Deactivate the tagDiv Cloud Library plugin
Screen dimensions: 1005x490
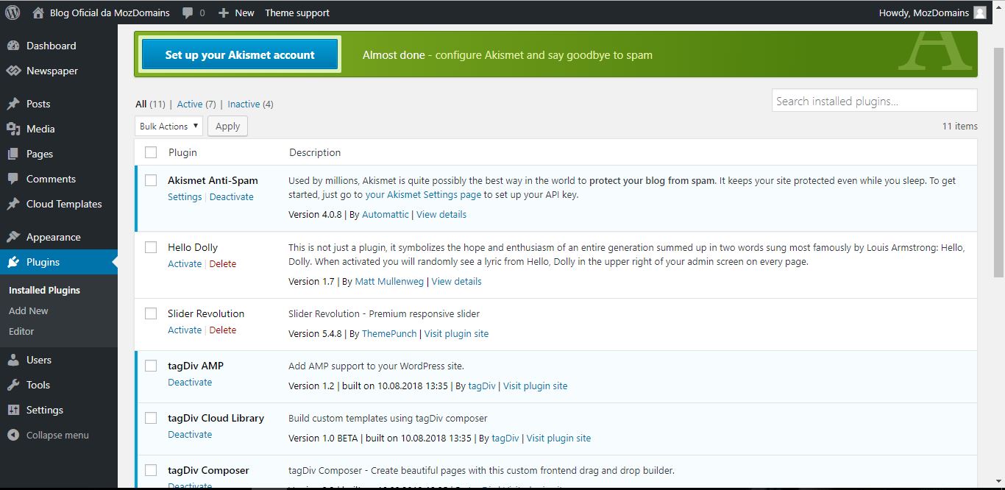pos(190,434)
